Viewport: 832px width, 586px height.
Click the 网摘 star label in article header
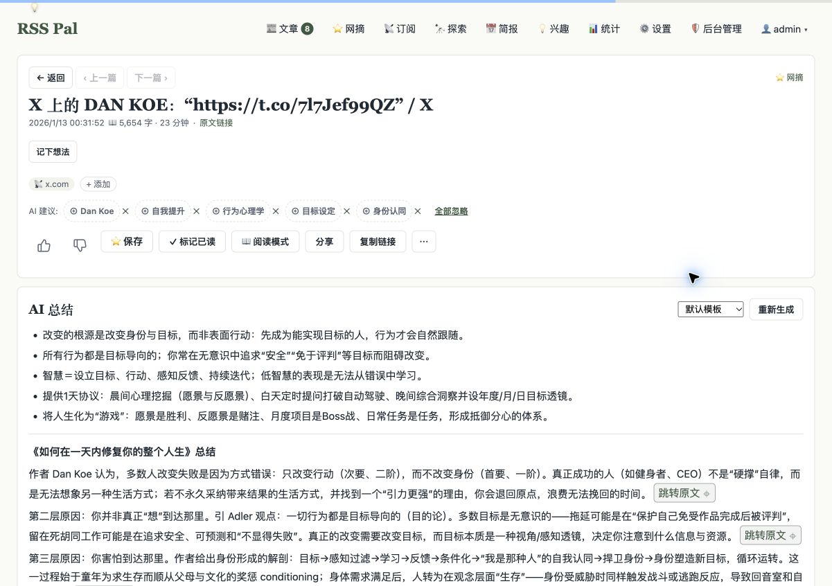(789, 78)
